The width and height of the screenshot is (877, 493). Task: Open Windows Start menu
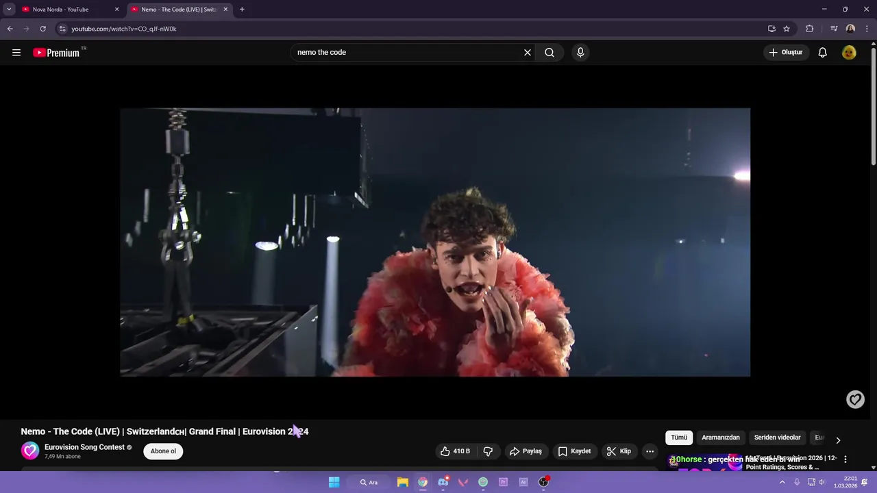[334, 482]
